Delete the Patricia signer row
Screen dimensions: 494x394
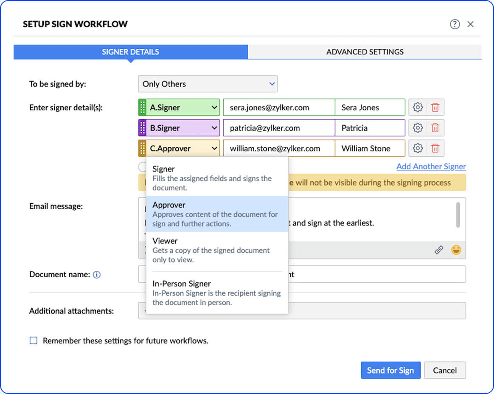(435, 127)
